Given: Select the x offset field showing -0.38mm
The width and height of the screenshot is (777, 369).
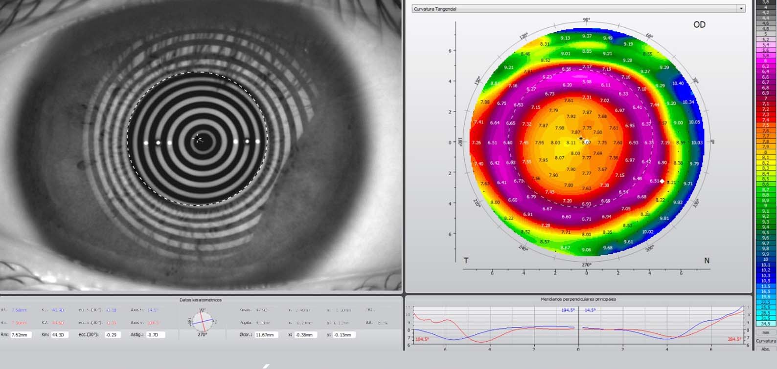Looking at the screenshot, I should (x=306, y=335).
